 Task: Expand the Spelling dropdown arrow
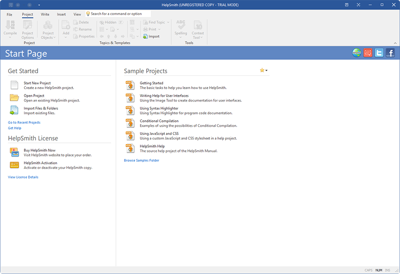(x=180, y=37)
